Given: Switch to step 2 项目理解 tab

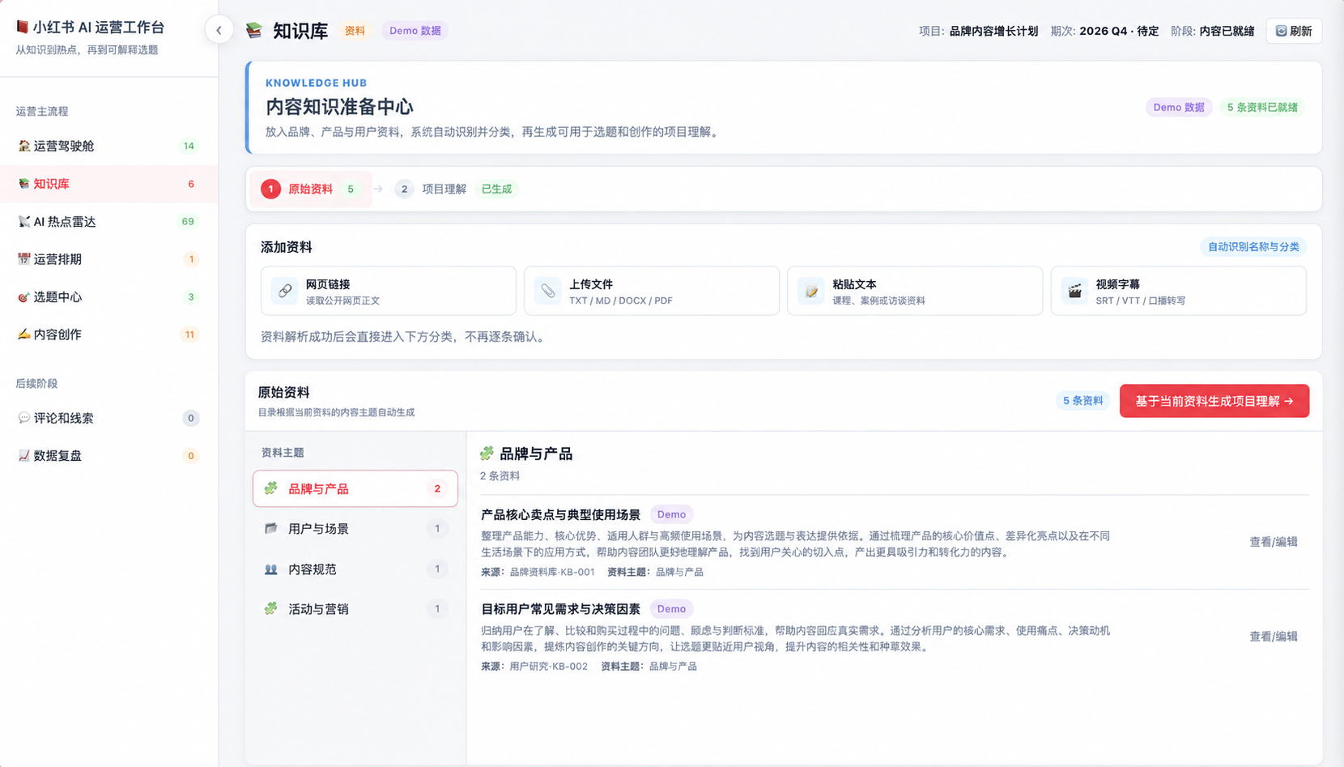Looking at the screenshot, I should (x=456, y=189).
